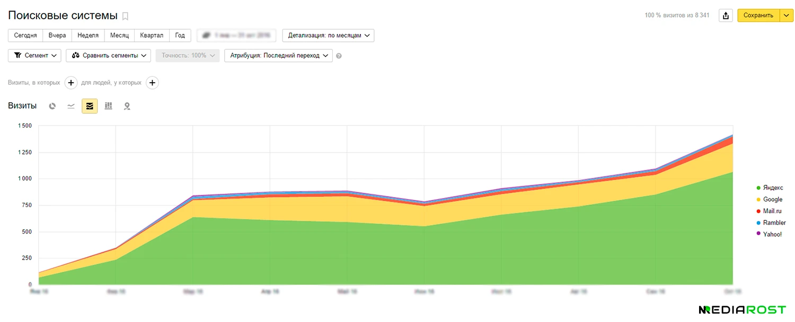The width and height of the screenshot is (795, 322).
Task: Expand the Сегмент dropdown
Action: coord(35,56)
